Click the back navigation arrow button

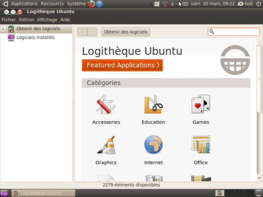point(82,32)
